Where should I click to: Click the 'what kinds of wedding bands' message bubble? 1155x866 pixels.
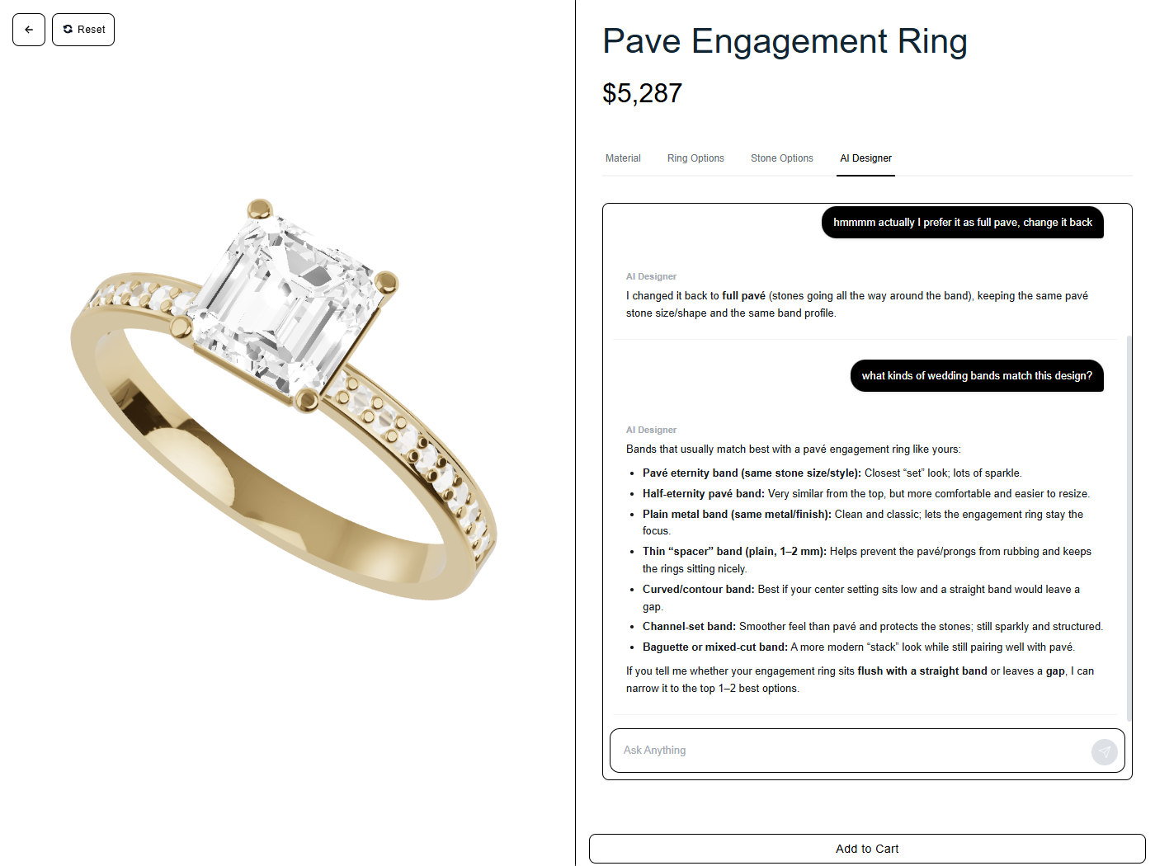click(977, 376)
